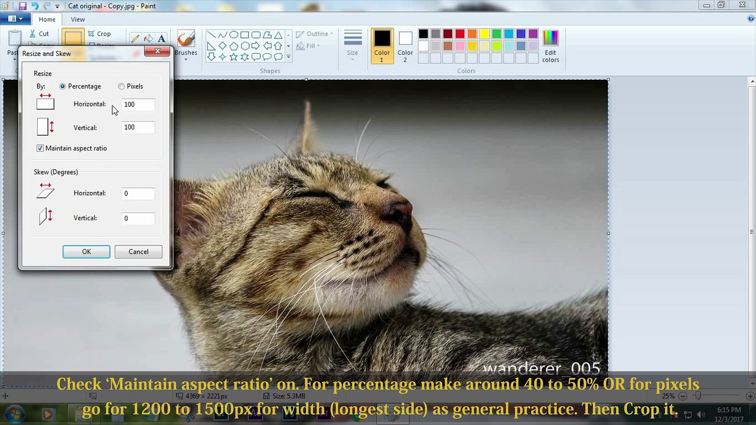Screen dimensions: 756x425
Task: Select the Line shape
Action: pos(211,35)
